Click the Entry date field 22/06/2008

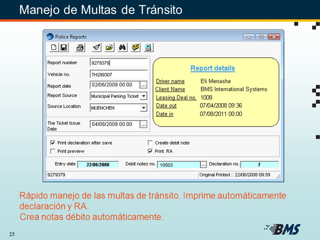coord(98,164)
